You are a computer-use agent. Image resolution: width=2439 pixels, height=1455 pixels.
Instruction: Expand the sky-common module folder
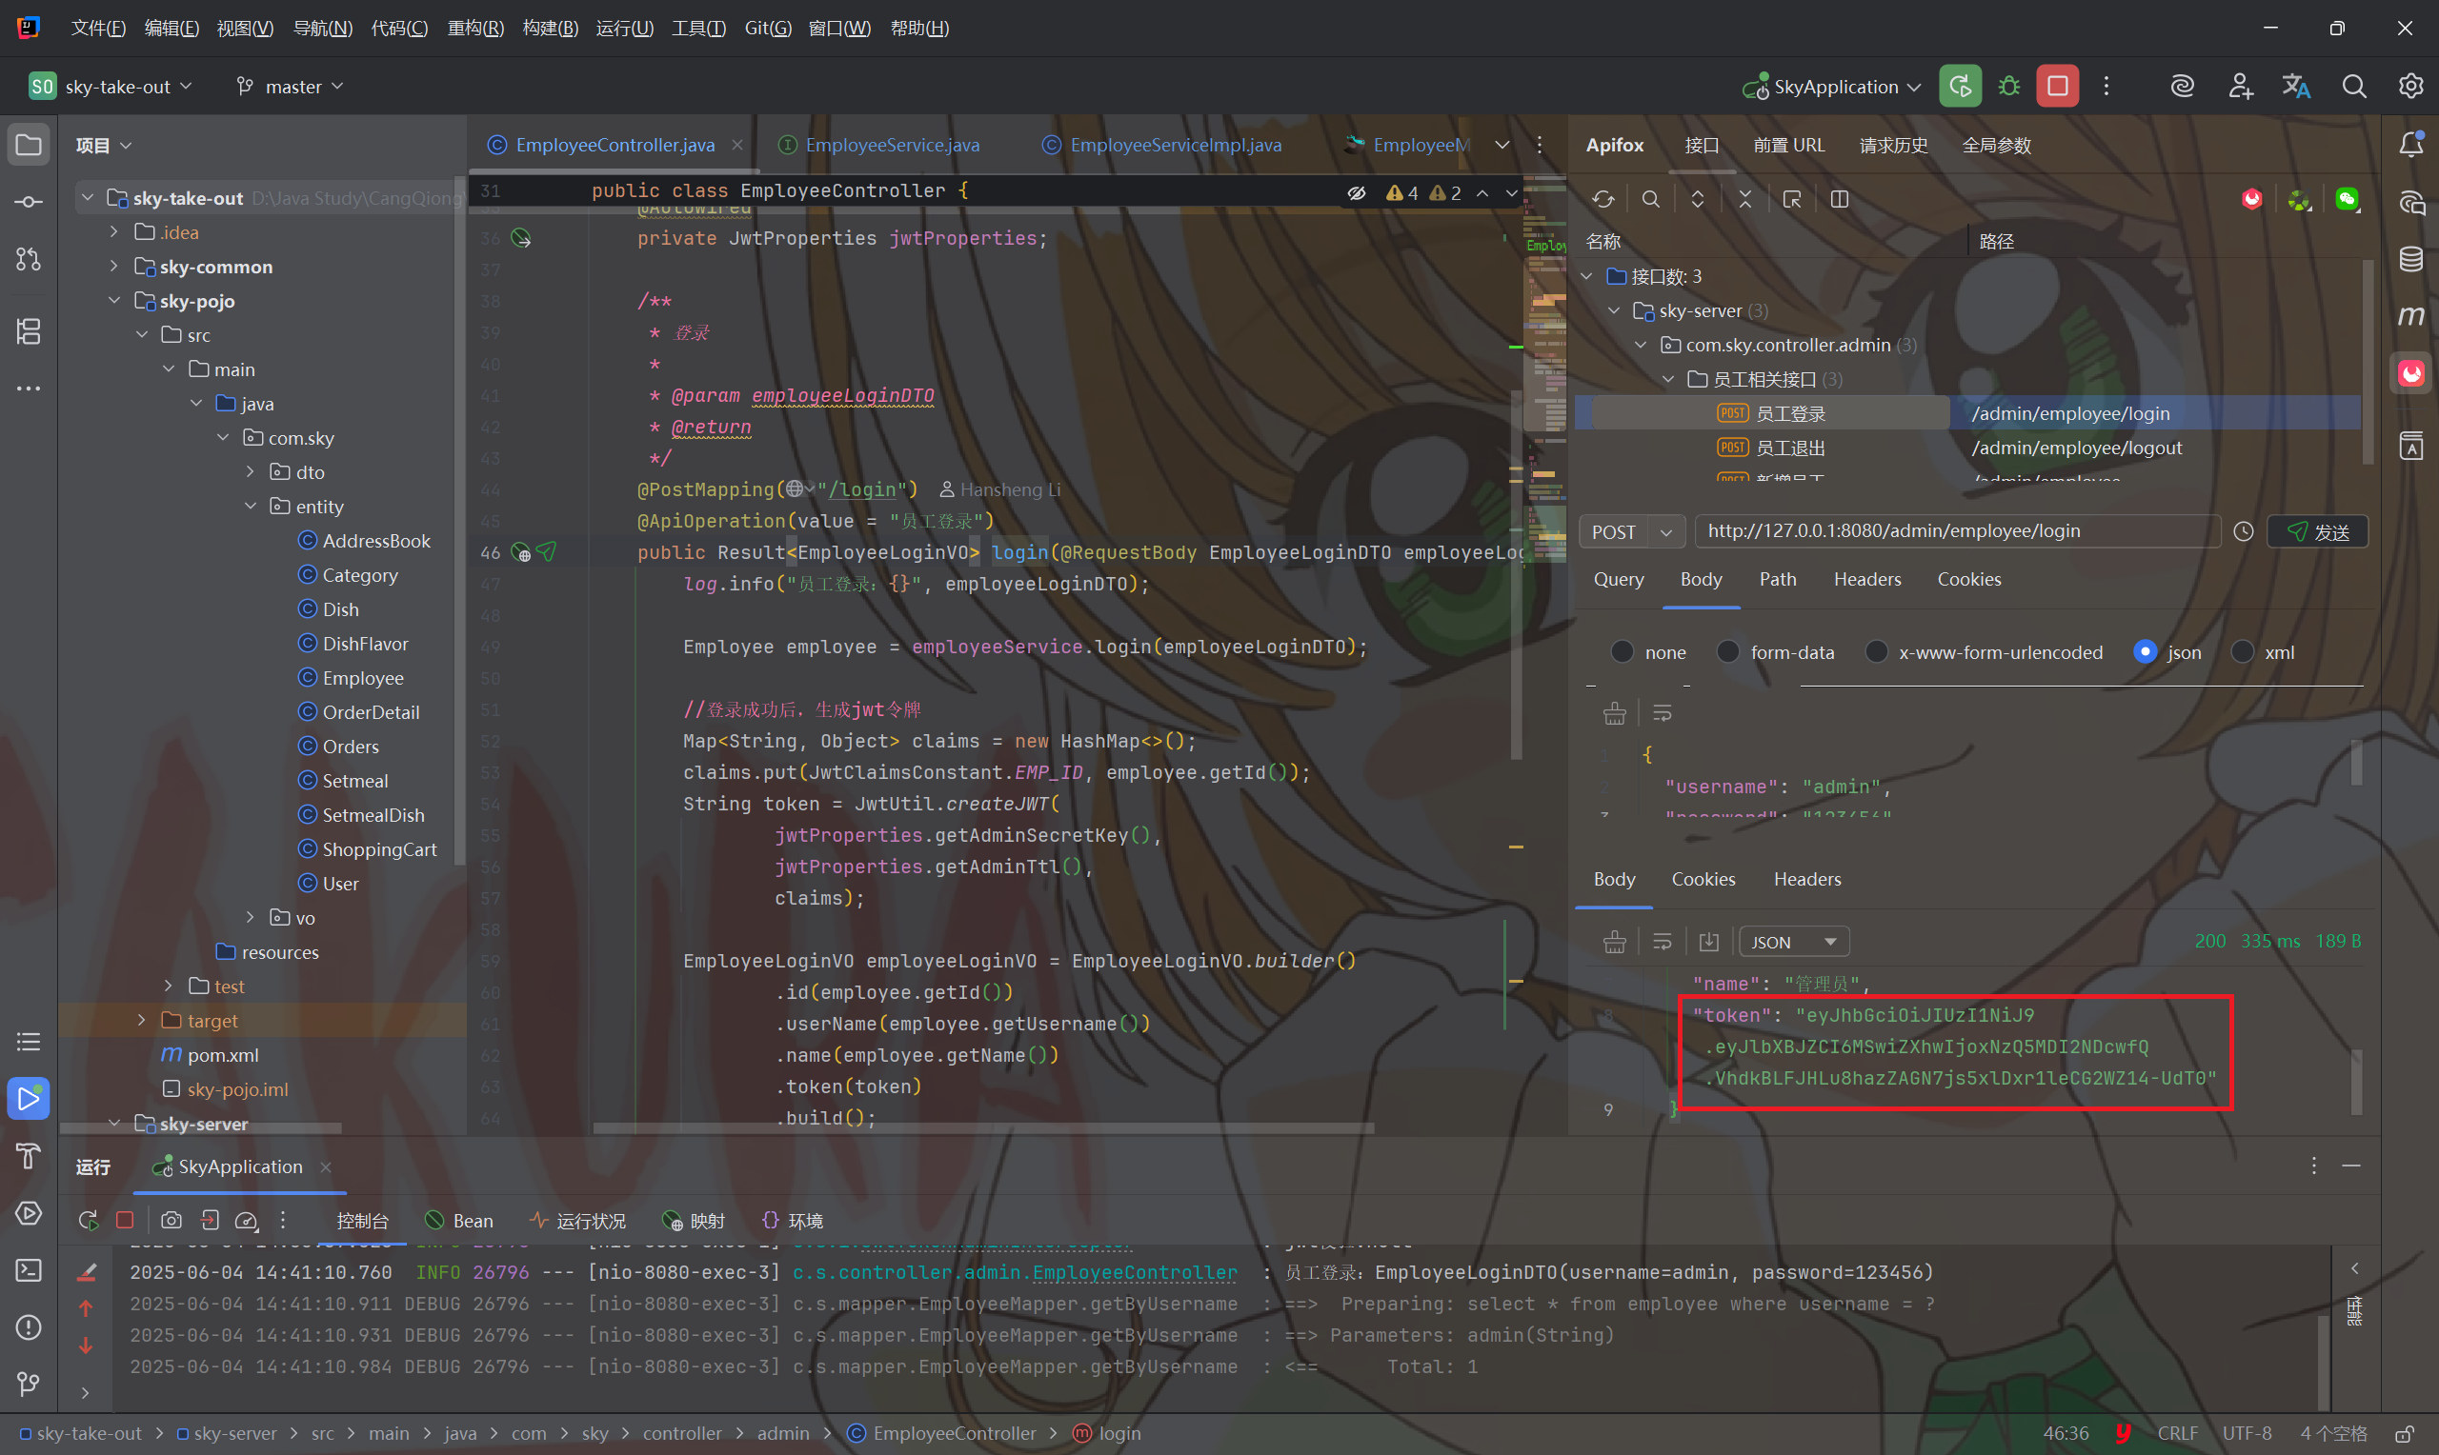(x=113, y=267)
